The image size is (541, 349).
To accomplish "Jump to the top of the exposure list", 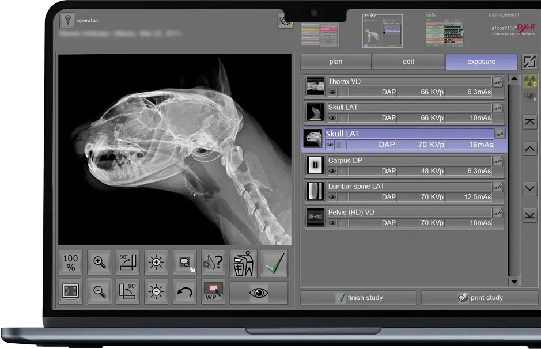I will coord(529,122).
